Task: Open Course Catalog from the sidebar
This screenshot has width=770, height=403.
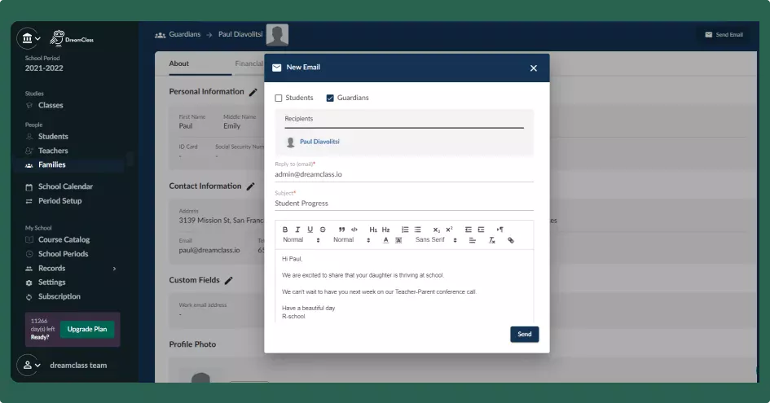Action: (x=64, y=239)
